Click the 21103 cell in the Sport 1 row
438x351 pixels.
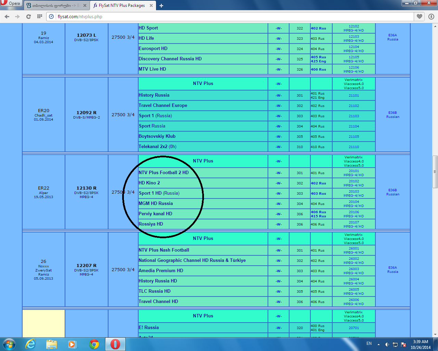(354, 116)
